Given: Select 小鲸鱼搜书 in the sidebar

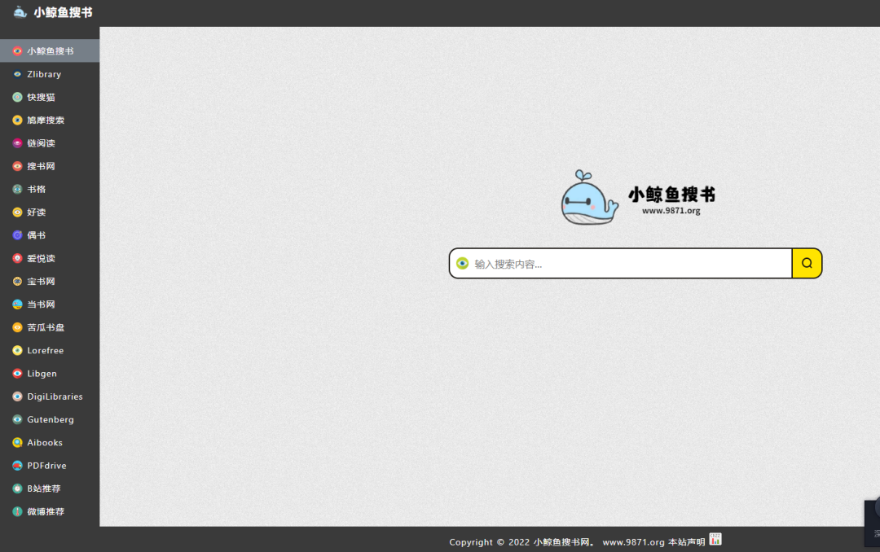Looking at the screenshot, I should click(x=50, y=50).
